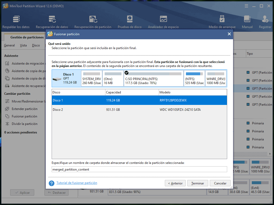Open the General menu
Viewport: 274px width, 205px height.
coord(9,45)
